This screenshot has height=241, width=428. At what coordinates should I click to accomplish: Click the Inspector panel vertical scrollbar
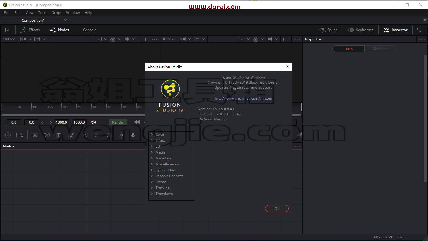tap(425, 119)
